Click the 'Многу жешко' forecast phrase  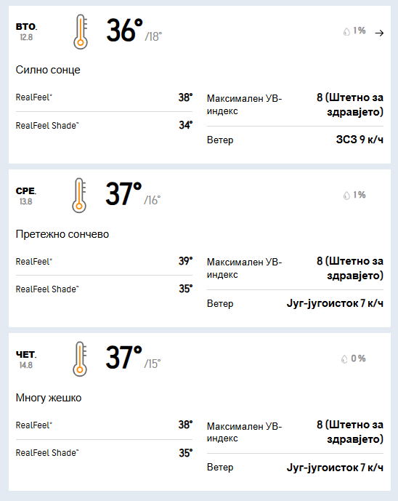pos(49,398)
